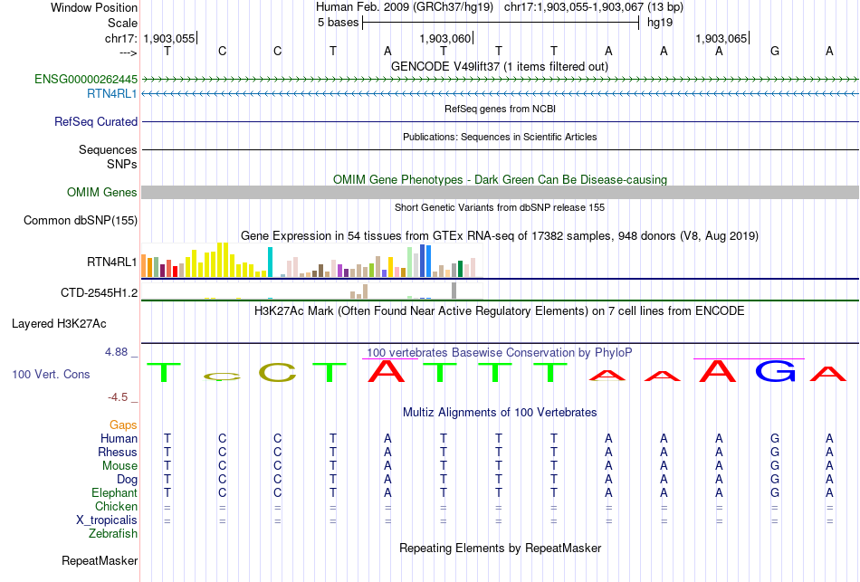Click the Basewise Conservation by PhyloP title
Image resolution: width=860 pixels, height=582 pixels.
[x=499, y=353]
